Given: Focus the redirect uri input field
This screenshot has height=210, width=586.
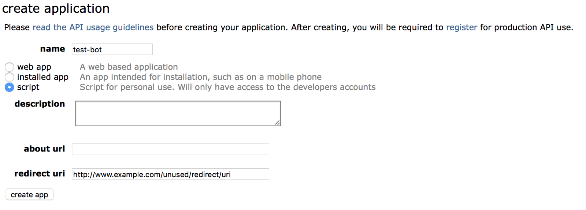Looking at the screenshot, I should (x=170, y=174).
